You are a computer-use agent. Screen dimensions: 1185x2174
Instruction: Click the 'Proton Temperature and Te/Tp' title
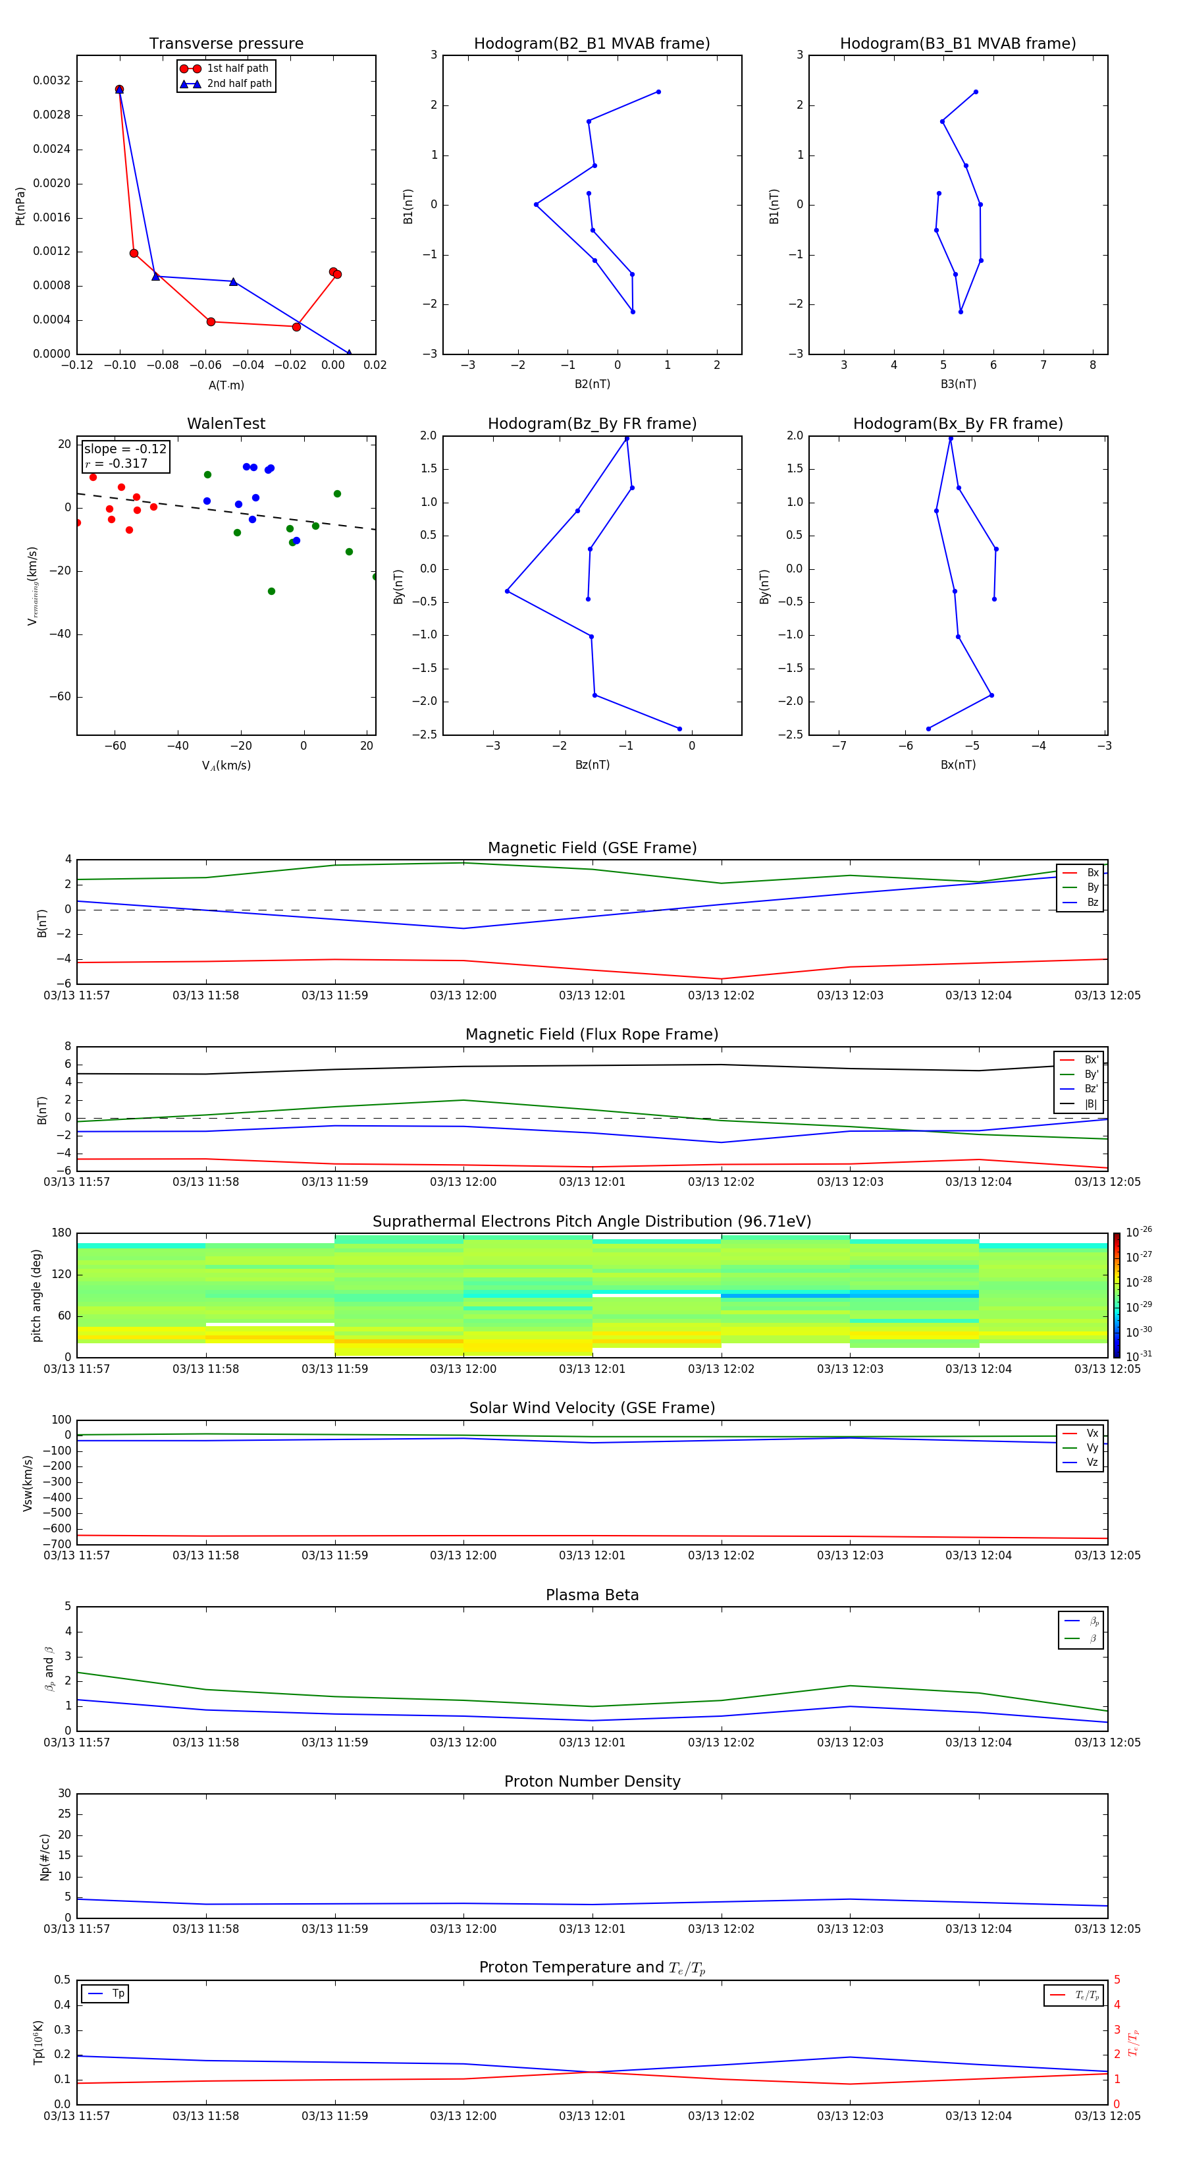click(x=592, y=1967)
